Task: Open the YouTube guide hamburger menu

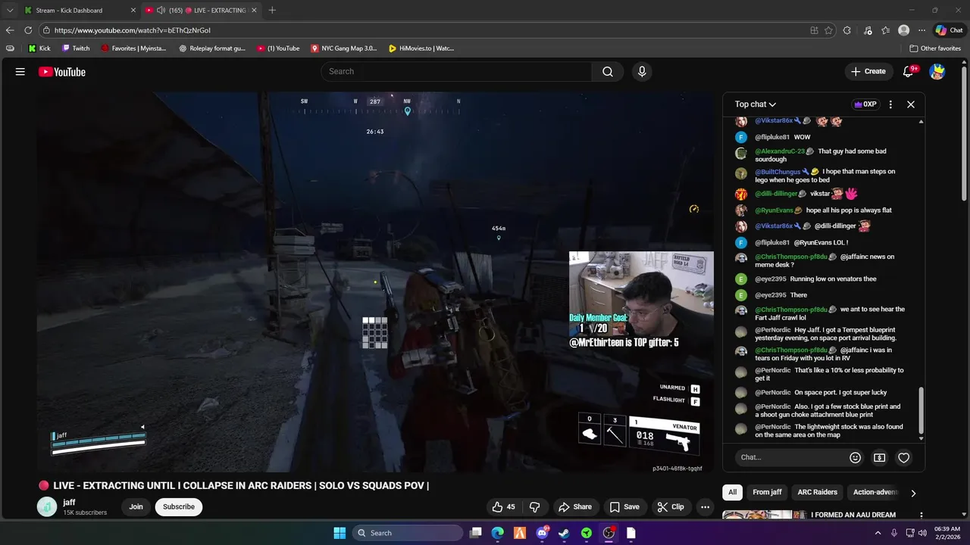Action: [x=20, y=72]
